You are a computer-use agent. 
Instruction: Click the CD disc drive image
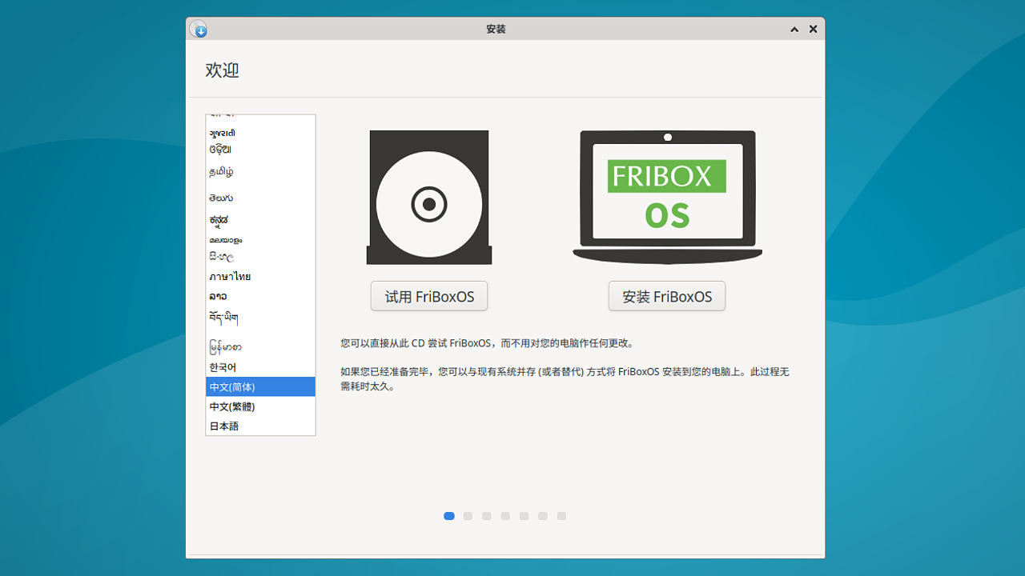(x=429, y=198)
